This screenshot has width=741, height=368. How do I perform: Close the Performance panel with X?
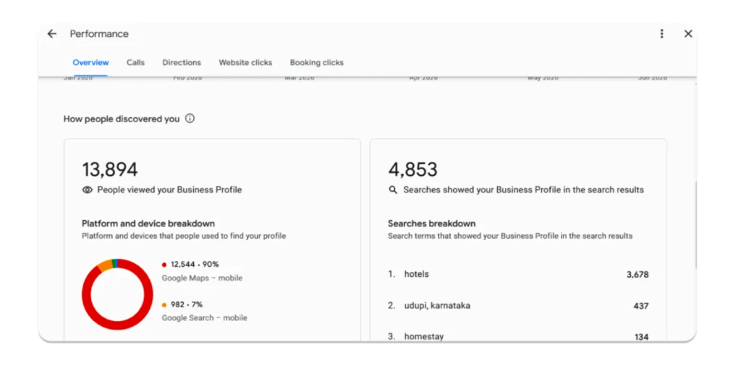click(688, 33)
